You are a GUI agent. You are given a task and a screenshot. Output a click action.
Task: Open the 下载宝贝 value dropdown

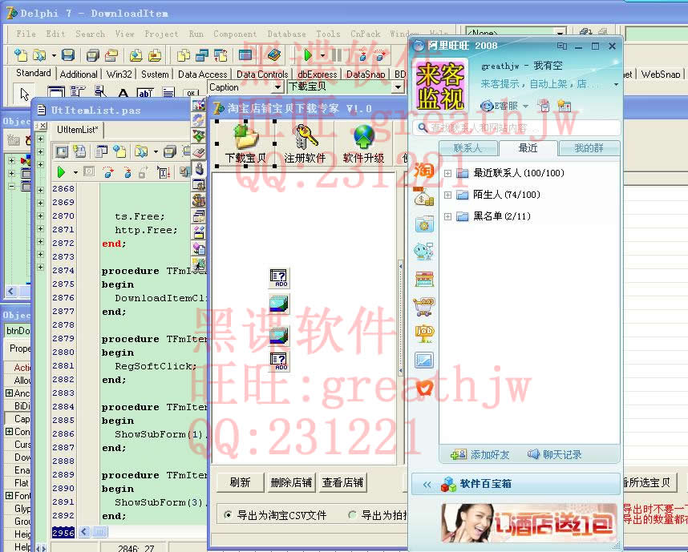pyautogui.click(x=398, y=87)
